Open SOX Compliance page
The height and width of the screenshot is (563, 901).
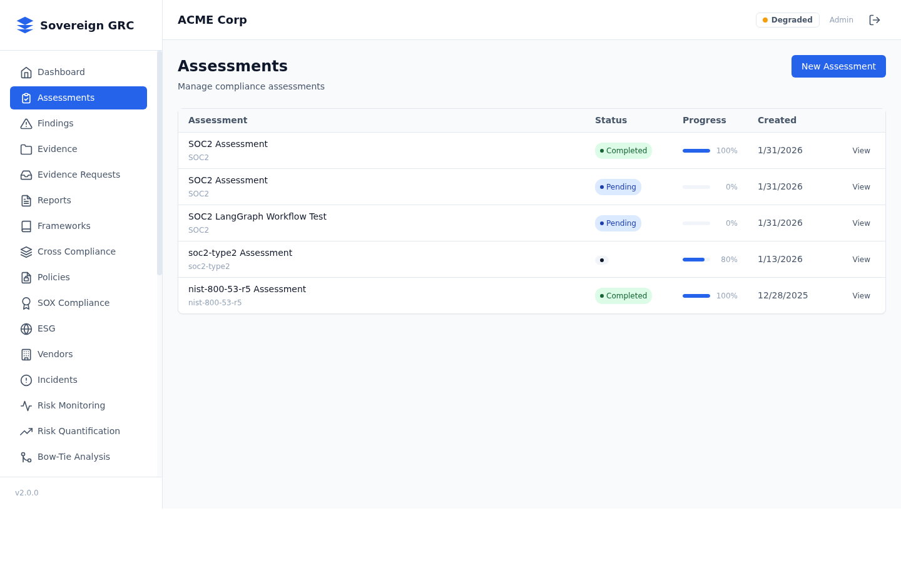click(x=73, y=303)
